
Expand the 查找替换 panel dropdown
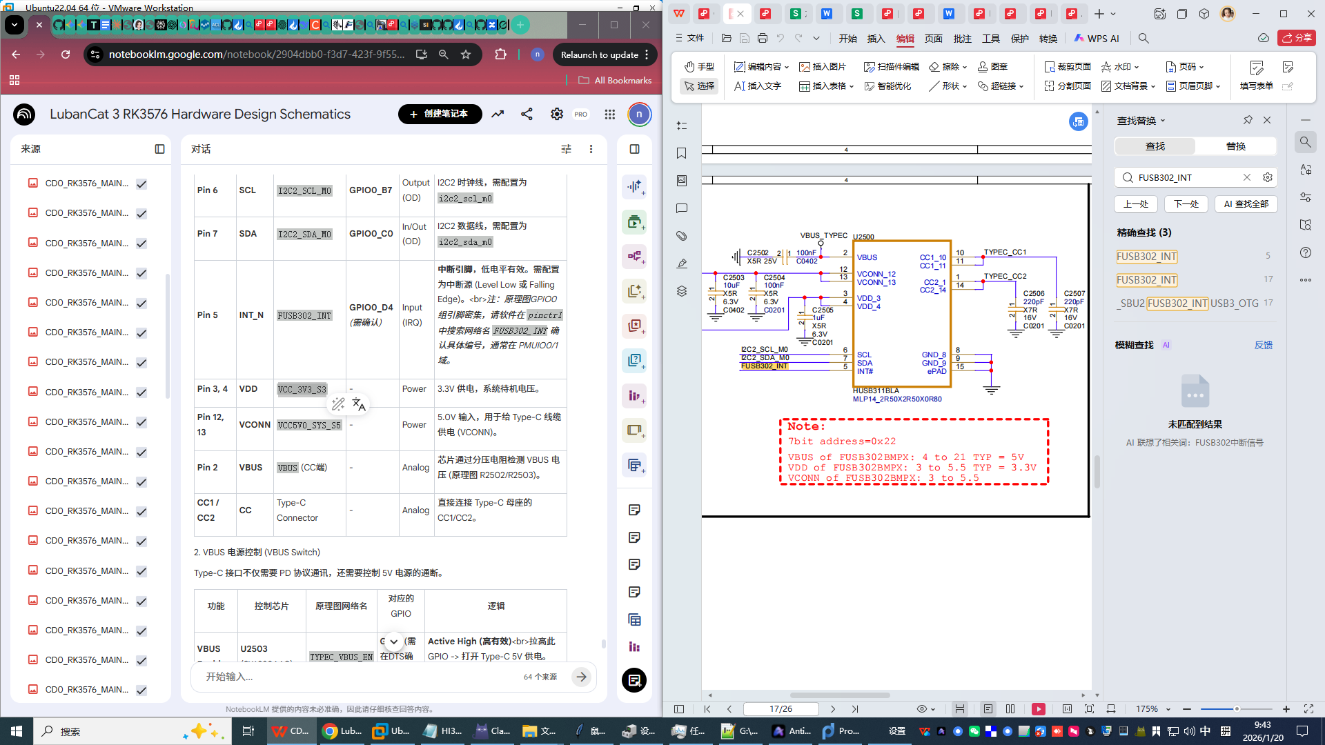point(1163,121)
